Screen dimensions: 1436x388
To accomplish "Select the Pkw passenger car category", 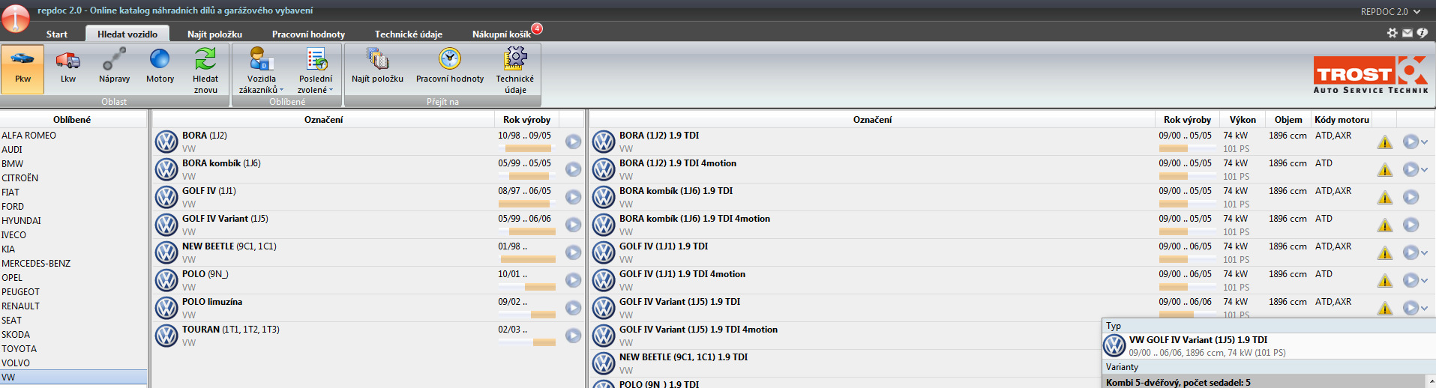I will point(22,69).
